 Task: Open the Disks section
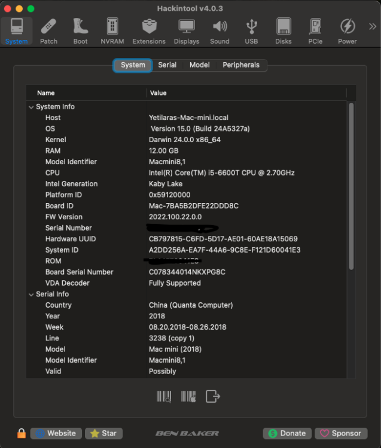(284, 31)
